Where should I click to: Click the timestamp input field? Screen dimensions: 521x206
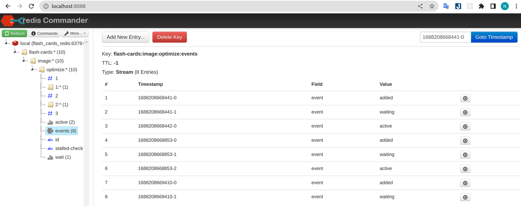(446, 37)
